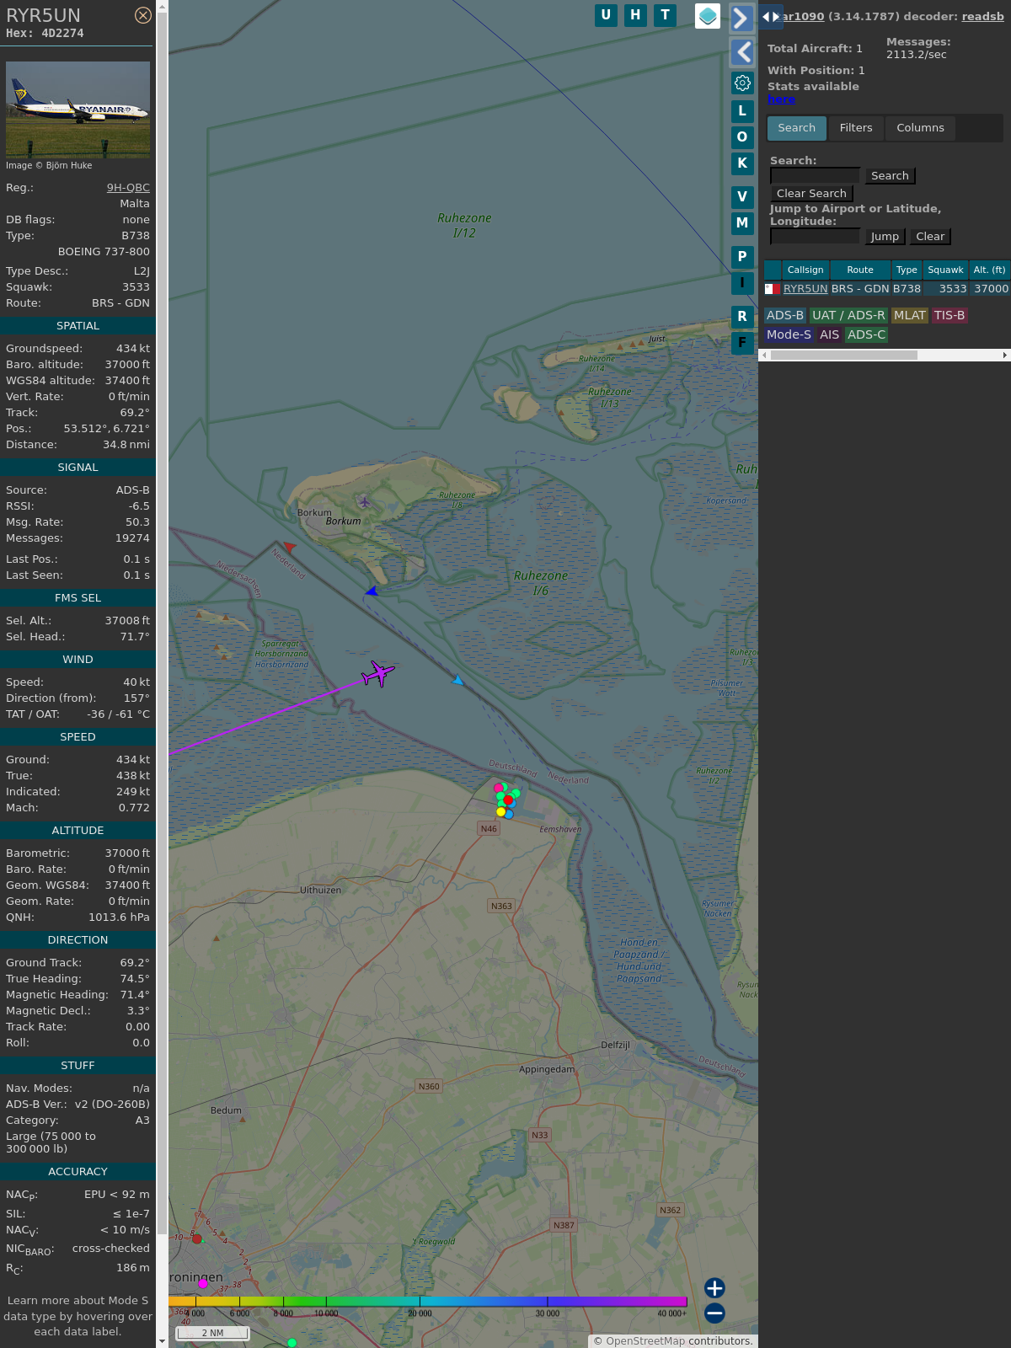Screen dimensions: 1011x1348
Task: Select the magenta RYR5UN aircraft on map
Action: coord(377,673)
